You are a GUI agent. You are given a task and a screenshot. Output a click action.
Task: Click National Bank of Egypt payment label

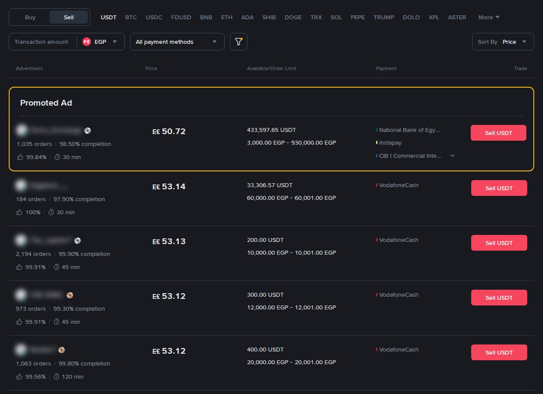pyautogui.click(x=409, y=130)
